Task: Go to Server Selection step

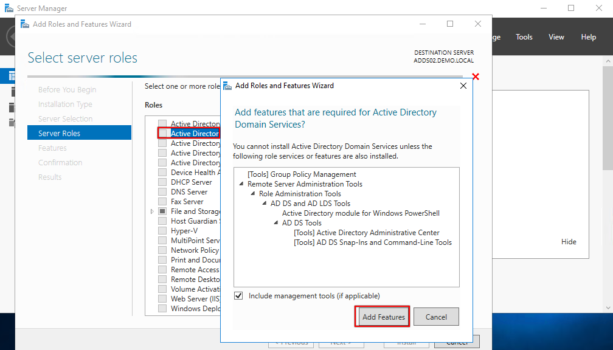Action: 65,118
